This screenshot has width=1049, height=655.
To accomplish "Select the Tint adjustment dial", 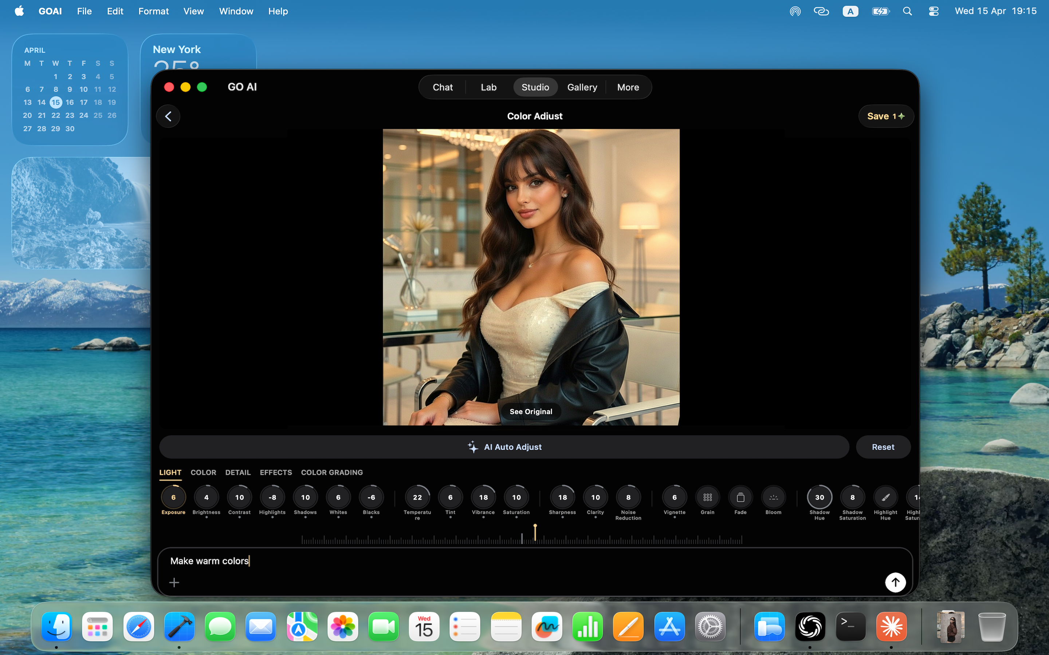I will click(x=450, y=497).
